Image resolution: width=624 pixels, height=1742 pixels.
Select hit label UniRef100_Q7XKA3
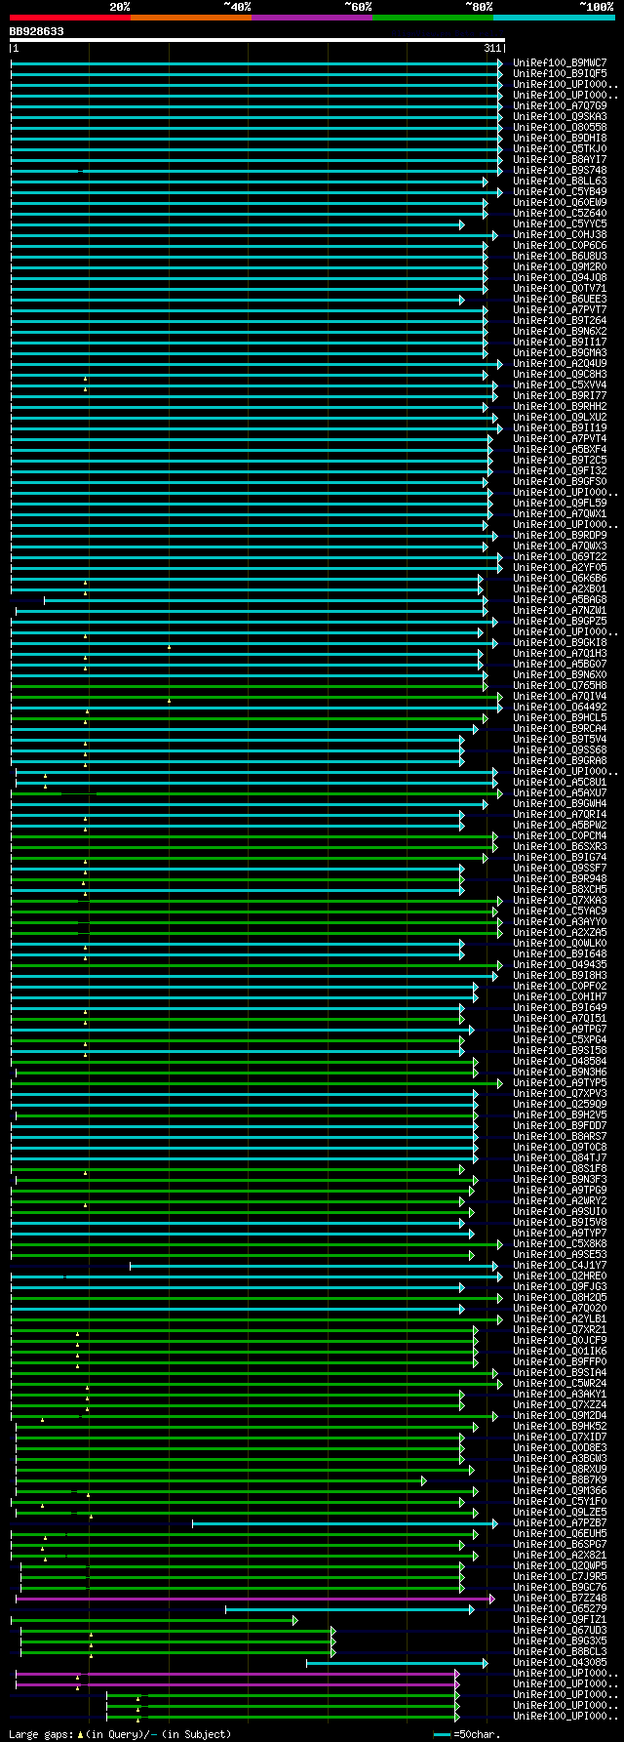click(x=560, y=901)
